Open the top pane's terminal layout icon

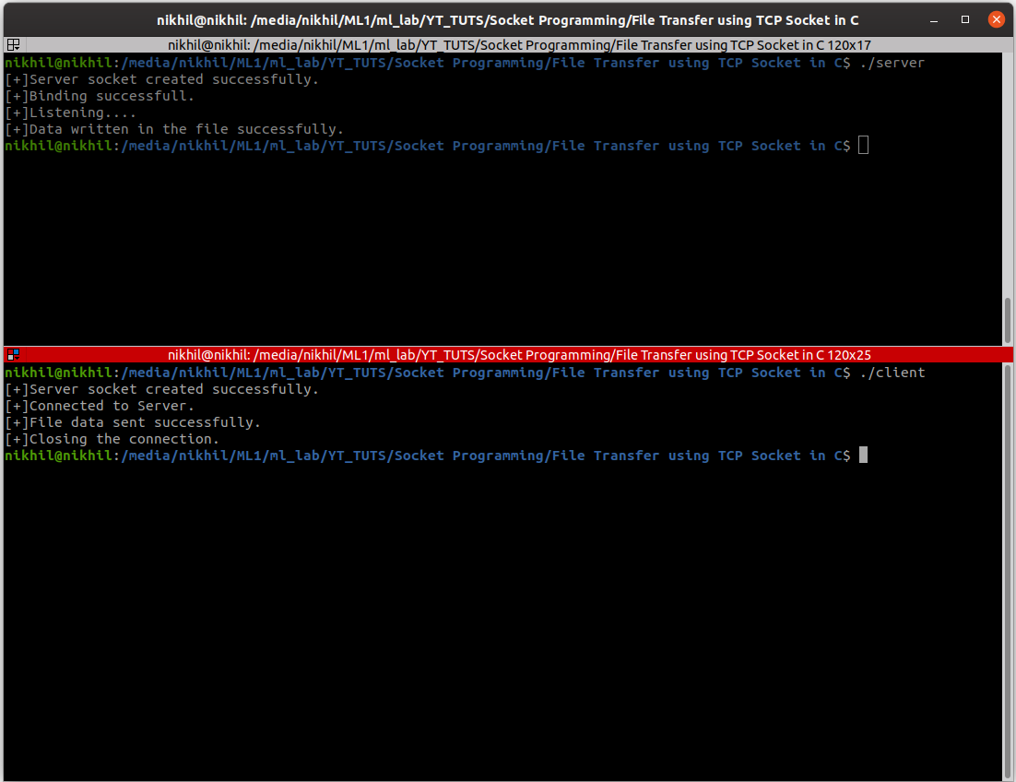[13, 44]
